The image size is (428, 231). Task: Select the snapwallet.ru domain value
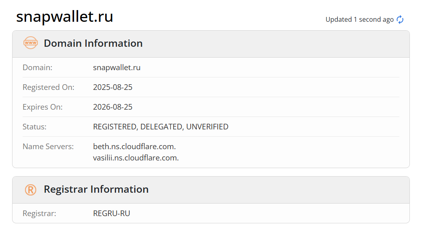pos(116,67)
